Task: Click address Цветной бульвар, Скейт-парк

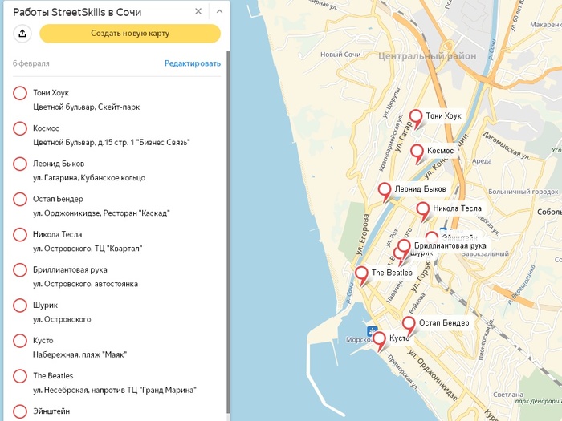Action: click(x=87, y=107)
